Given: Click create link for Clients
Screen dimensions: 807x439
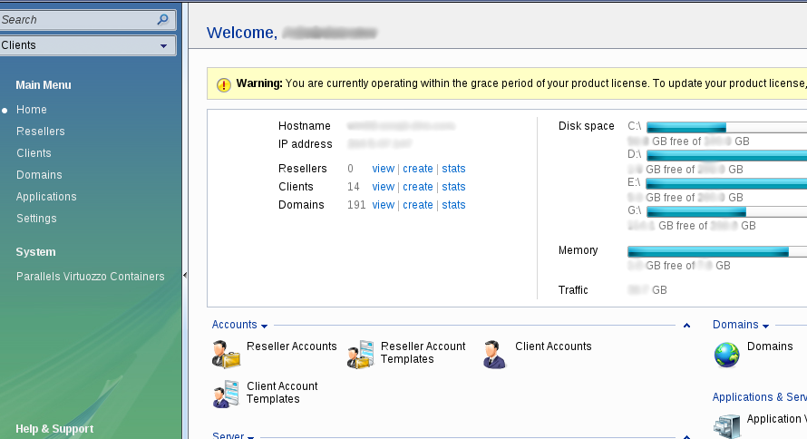Looking at the screenshot, I should tap(418, 187).
